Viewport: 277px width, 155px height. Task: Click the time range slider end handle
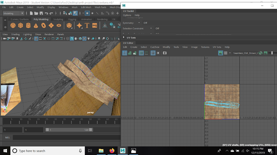point(90,130)
